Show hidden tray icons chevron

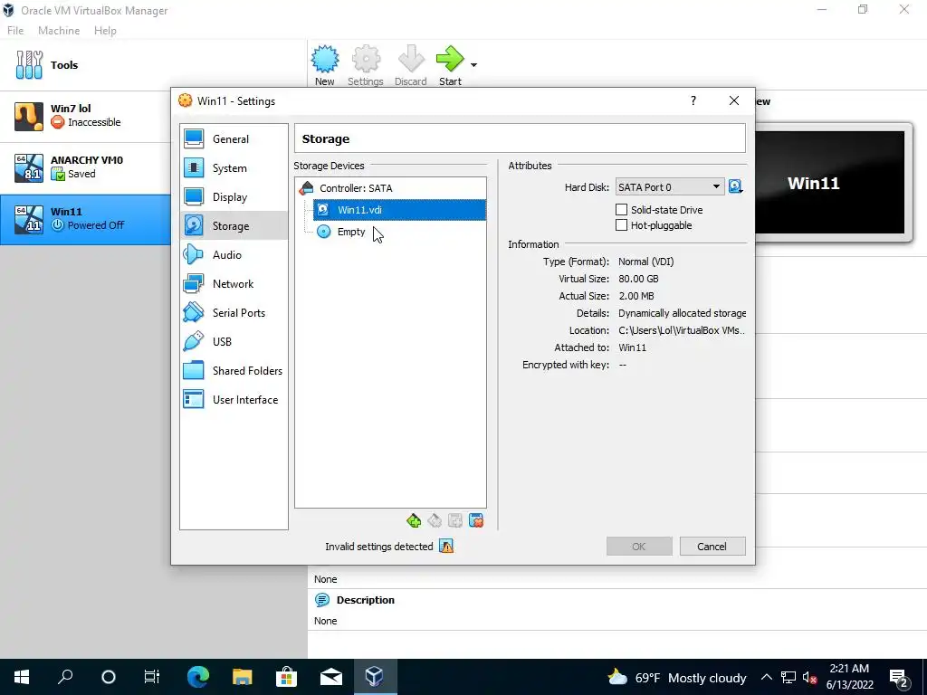766,677
